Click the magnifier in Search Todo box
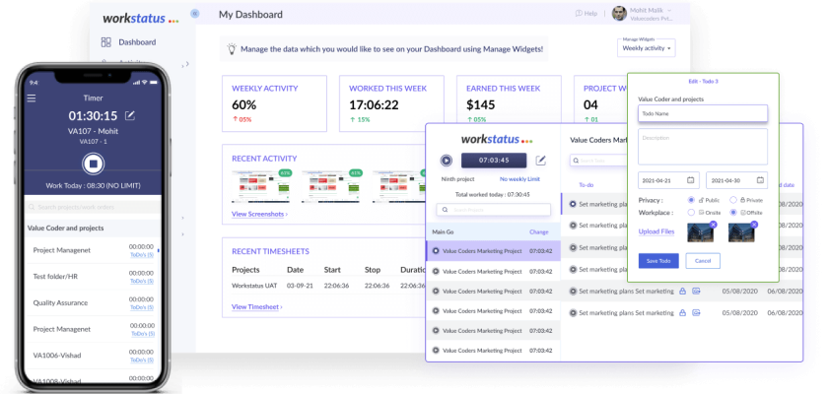The image size is (828, 394). click(x=577, y=161)
